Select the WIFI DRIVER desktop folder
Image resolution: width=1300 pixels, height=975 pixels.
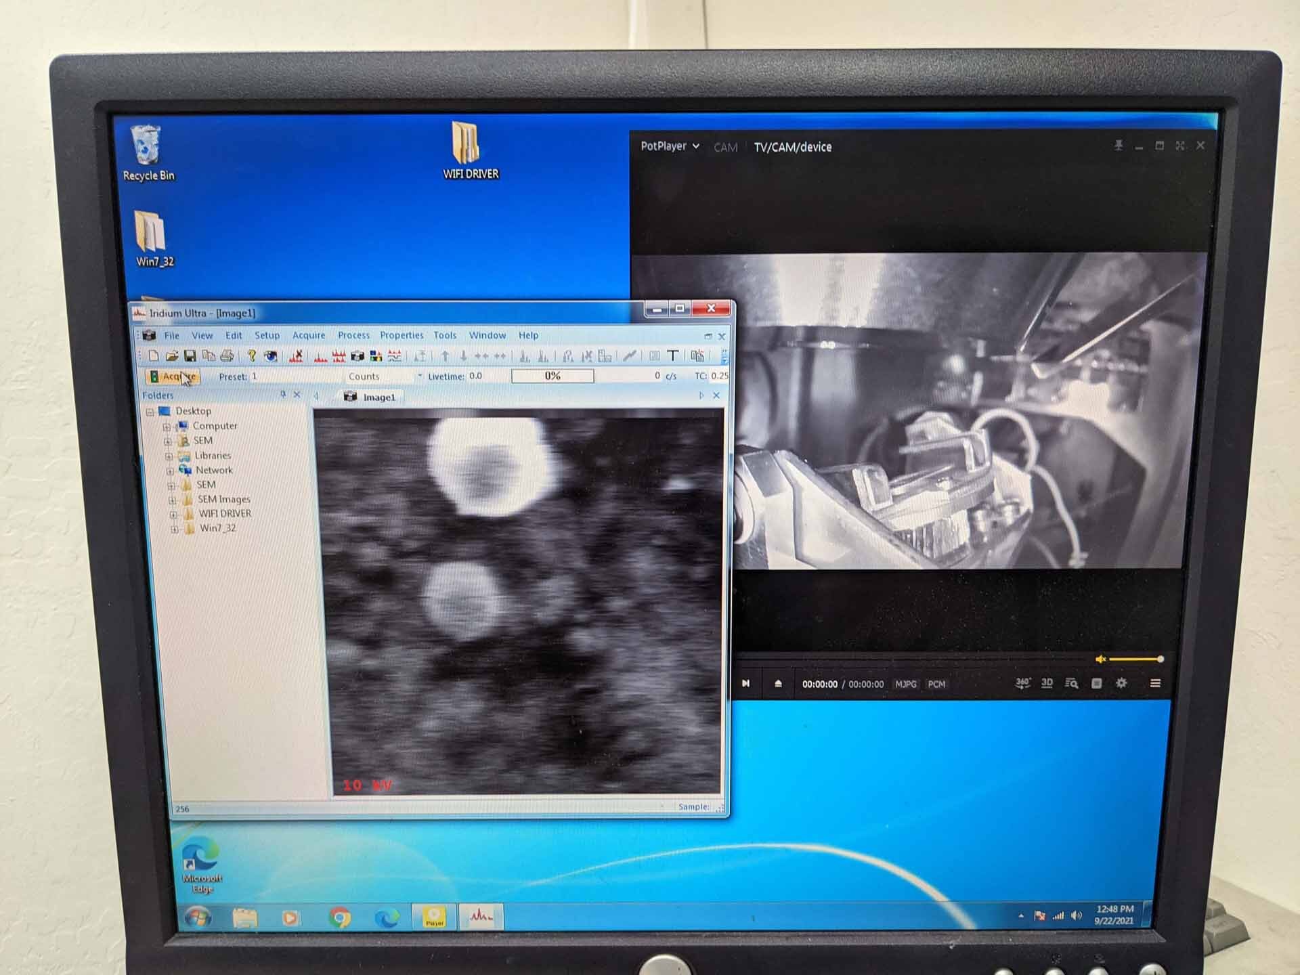pos(470,150)
